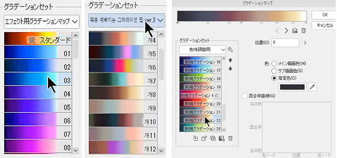Screen dimensions: 337x158
Task: Select the previous gradient node arrow
Action: [x=277, y=31]
